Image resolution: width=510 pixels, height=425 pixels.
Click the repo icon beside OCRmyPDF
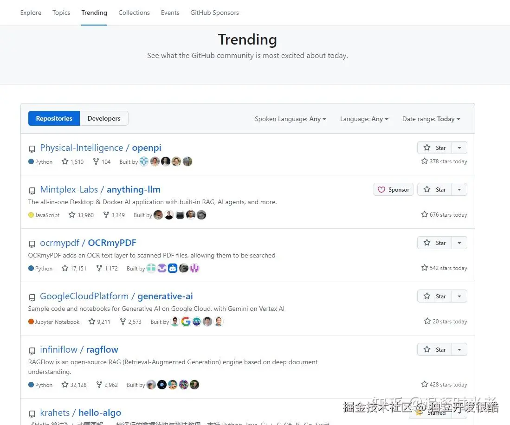click(x=32, y=244)
